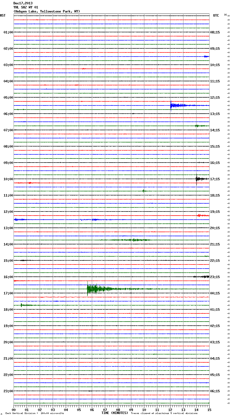Select the 21:00 MST row label
Viewport: 231px width, 417px height.
click(8, 359)
